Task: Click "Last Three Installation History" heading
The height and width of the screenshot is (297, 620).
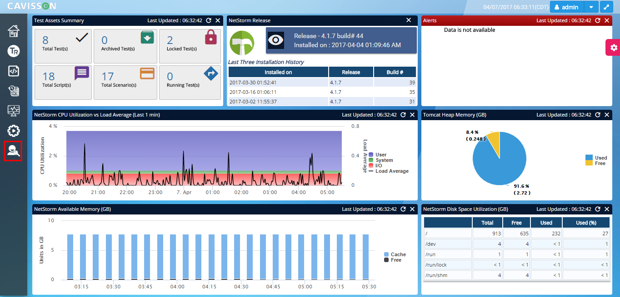Action: tap(266, 62)
